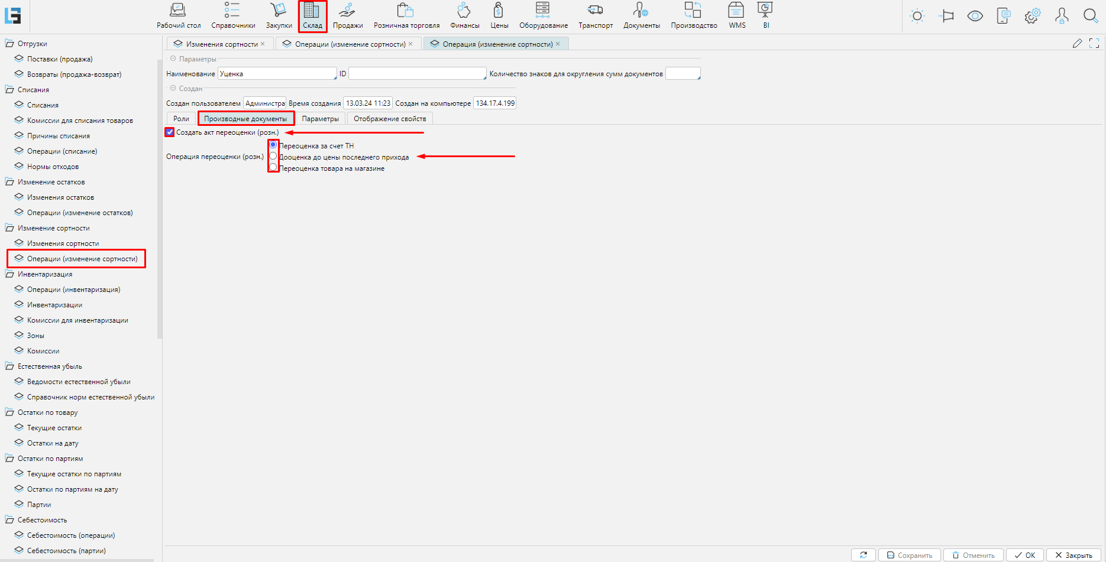Click the pencil edit icon
The image size is (1106, 562).
click(x=1077, y=43)
